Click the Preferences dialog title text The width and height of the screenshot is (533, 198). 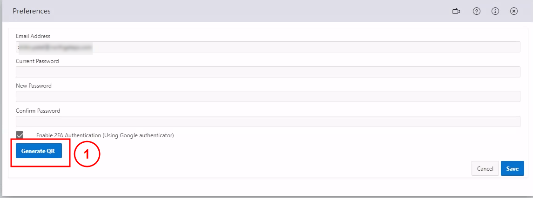32,11
